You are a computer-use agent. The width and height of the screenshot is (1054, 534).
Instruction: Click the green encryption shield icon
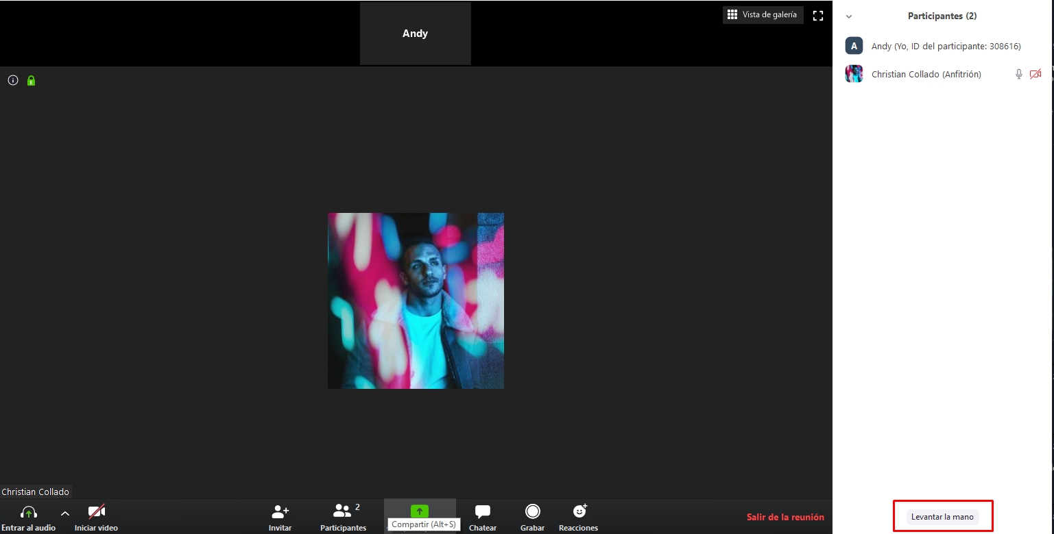click(31, 80)
